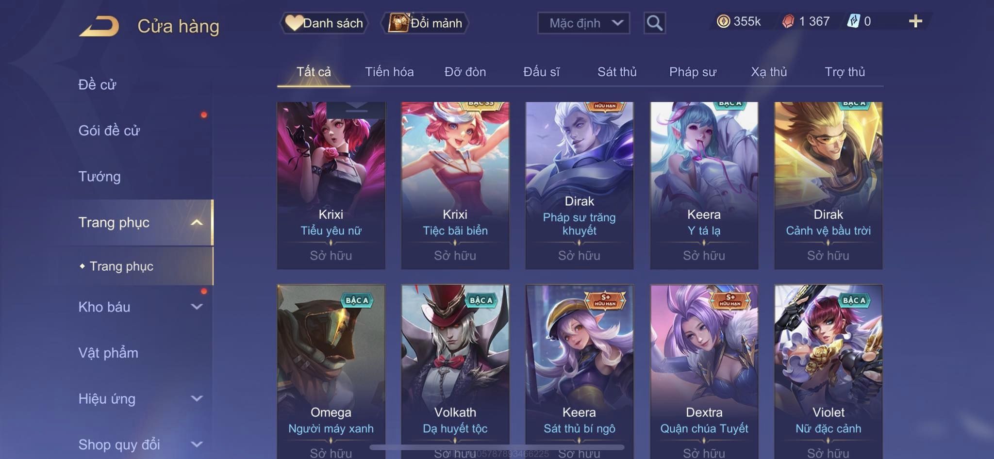Open the search magnifier icon
The image size is (994, 459).
[x=654, y=23]
